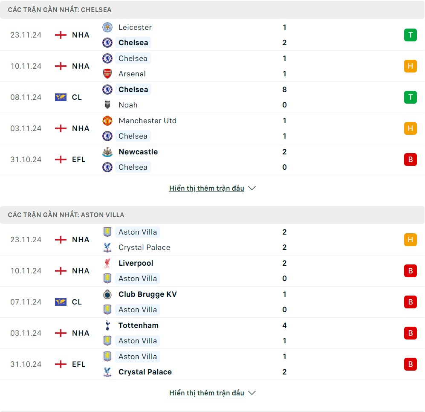The width and height of the screenshot is (425, 412).
Task: Click the Tottenham club crest icon
Action: 107,325
